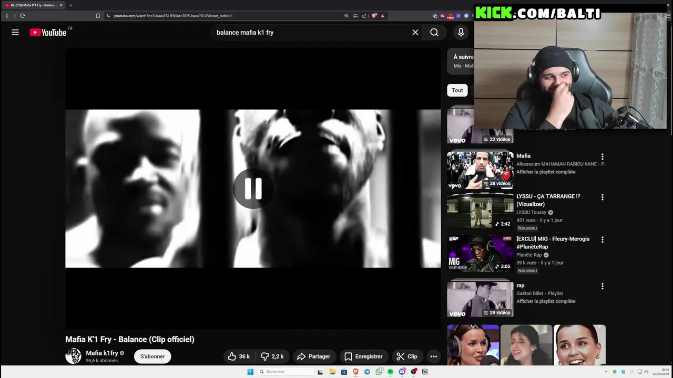673x378 pixels.
Task: Open the Mafia k1fry channel avatar
Action: [74, 356]
